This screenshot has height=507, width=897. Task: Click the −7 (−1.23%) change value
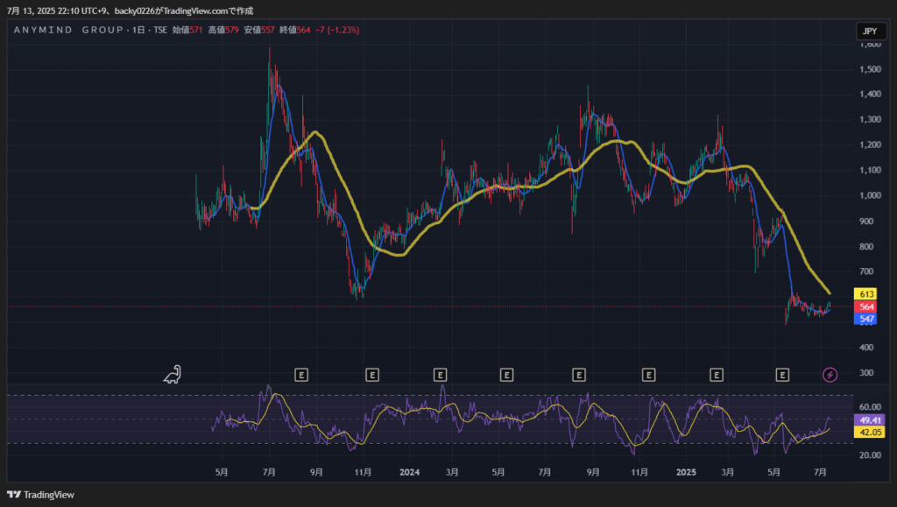click(x=337, y=30)
